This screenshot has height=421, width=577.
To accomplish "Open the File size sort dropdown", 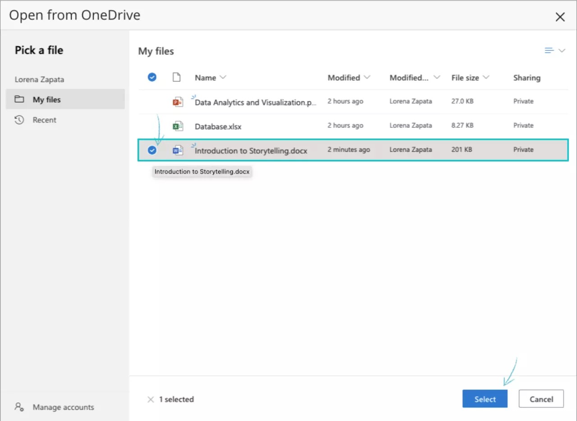I will (x=486, y=77).
